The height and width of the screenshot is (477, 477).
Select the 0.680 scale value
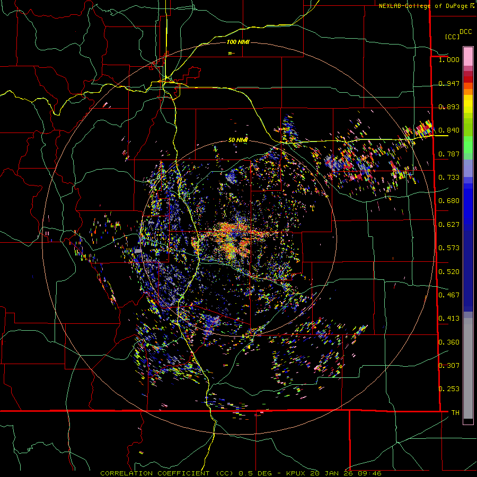(449, 201)
